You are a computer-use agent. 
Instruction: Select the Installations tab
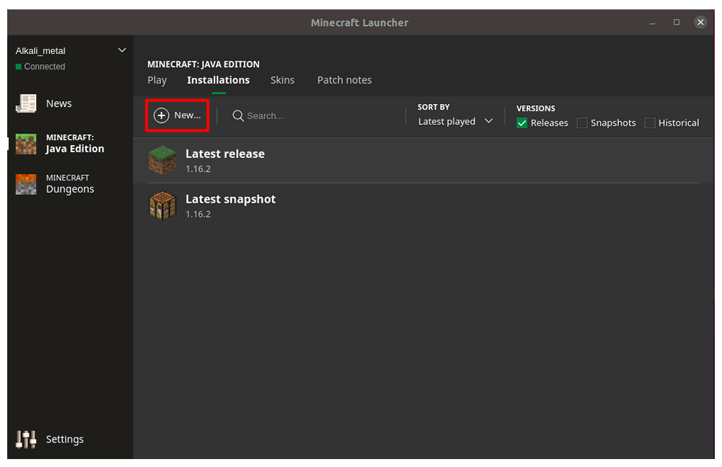(x=218, y=80)
